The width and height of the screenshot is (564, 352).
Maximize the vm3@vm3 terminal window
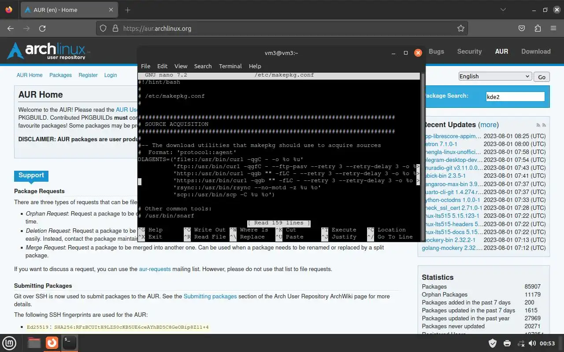406,53
